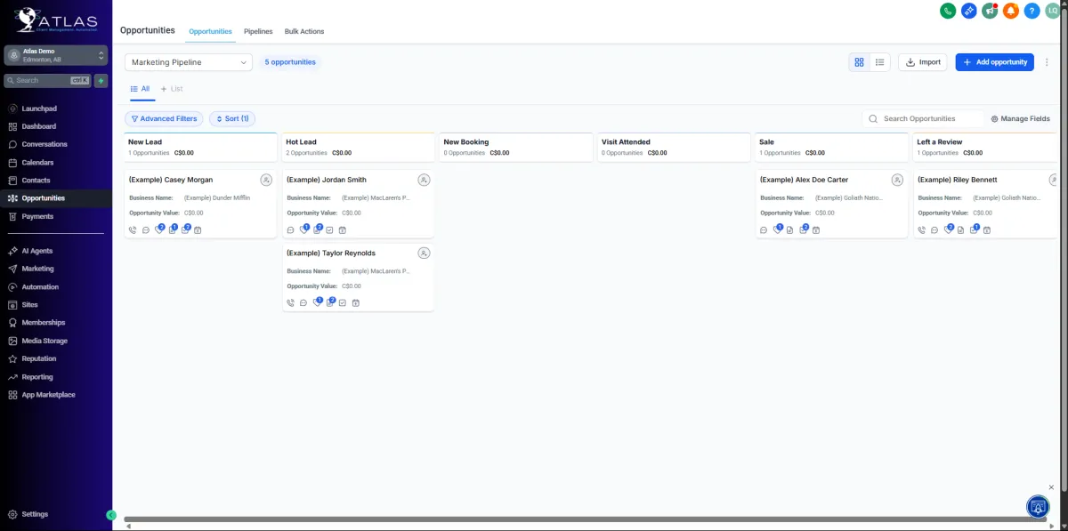The image size is (1068, 531).
Task: Open calendar icon on Taylor Reynolds card
Action: pos(355,303)
